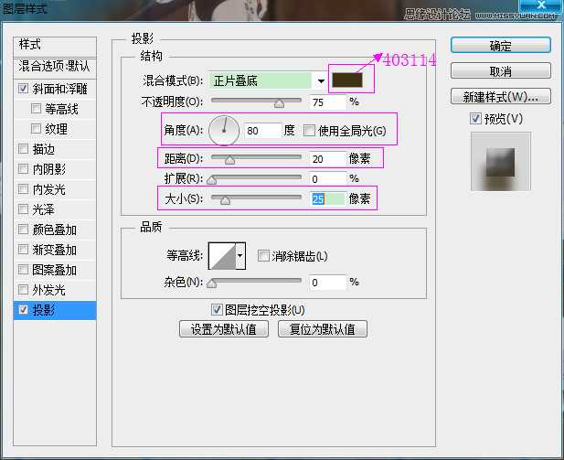Enable the 外发光 checkbox
Viewport: 564px width, 460px height.
23,290
